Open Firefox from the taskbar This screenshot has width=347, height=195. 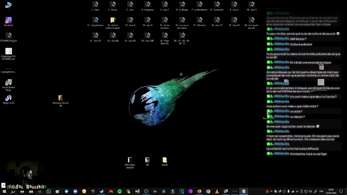click(x=199, y=191)
